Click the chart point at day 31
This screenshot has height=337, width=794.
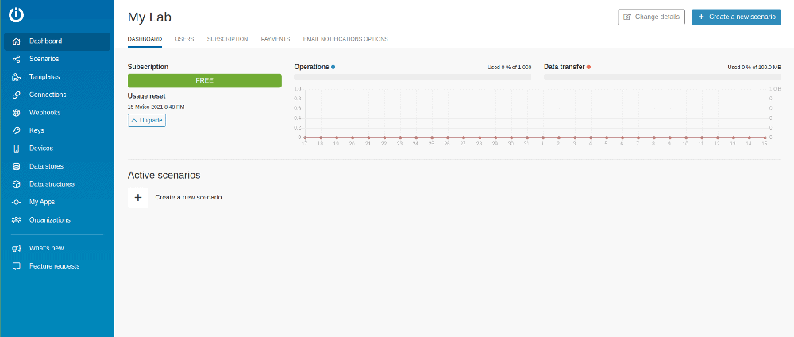[x=527, y=138]
